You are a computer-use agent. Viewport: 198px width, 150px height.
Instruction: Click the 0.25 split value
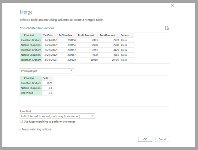[48, 83]
